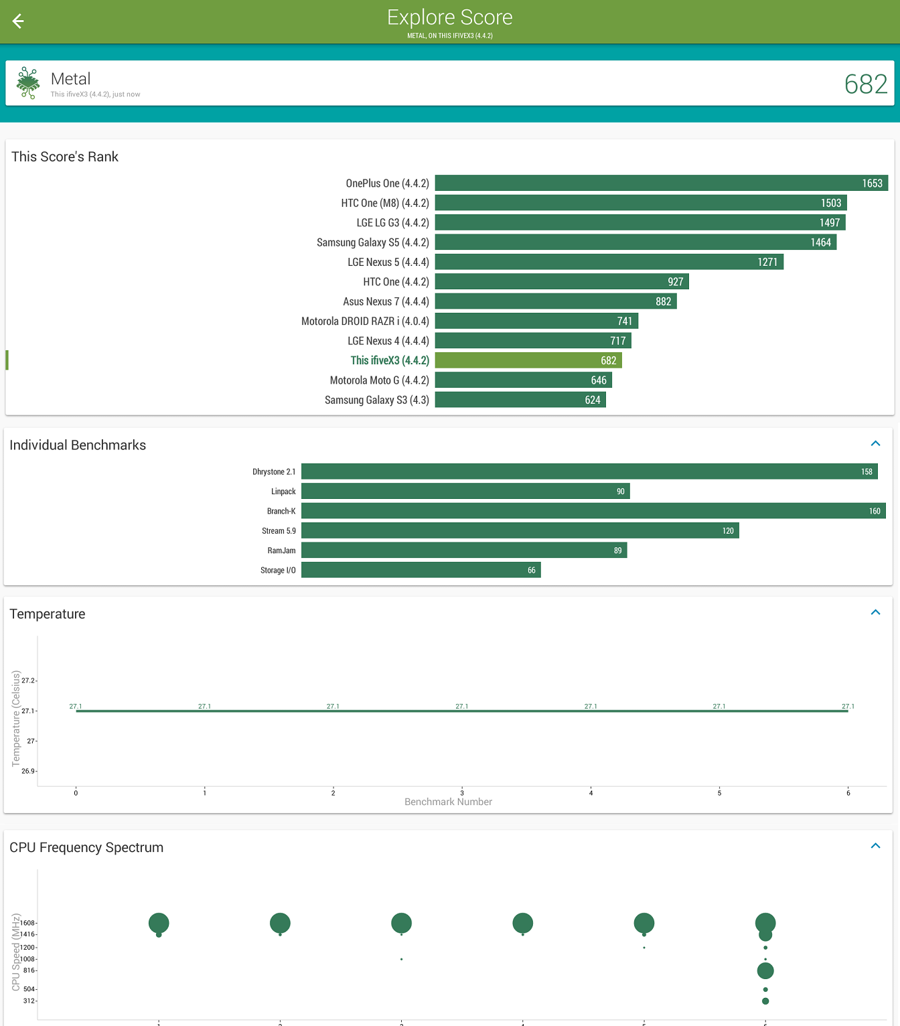Tap the temperature point at benchmark 0

pos(76,711)
